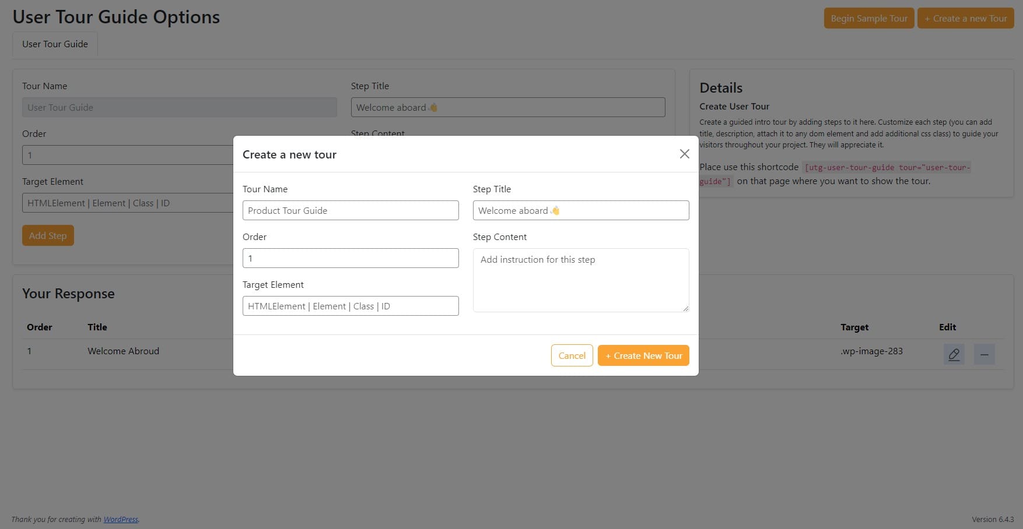
Task: Focus the dialog's Tour Name field
Action: 351,210
